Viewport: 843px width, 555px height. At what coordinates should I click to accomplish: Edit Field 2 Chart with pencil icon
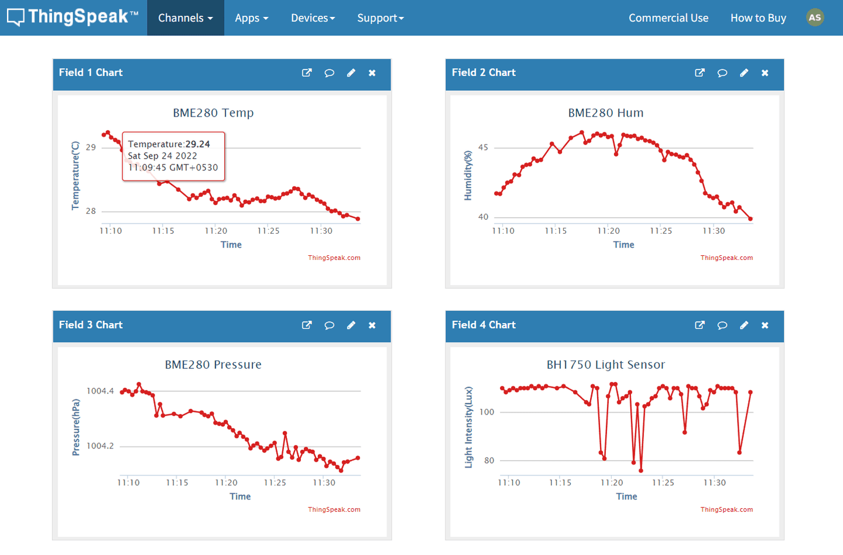coord(743,73)
